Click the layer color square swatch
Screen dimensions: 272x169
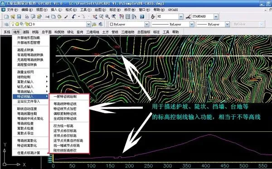click(x=30, y=24)
